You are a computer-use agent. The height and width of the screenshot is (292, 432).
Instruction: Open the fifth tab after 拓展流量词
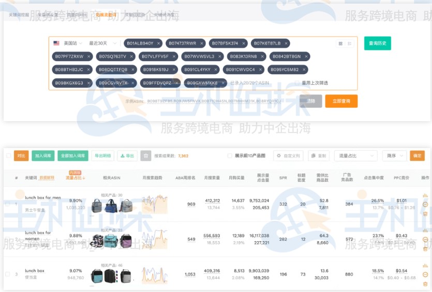[135, 14]
